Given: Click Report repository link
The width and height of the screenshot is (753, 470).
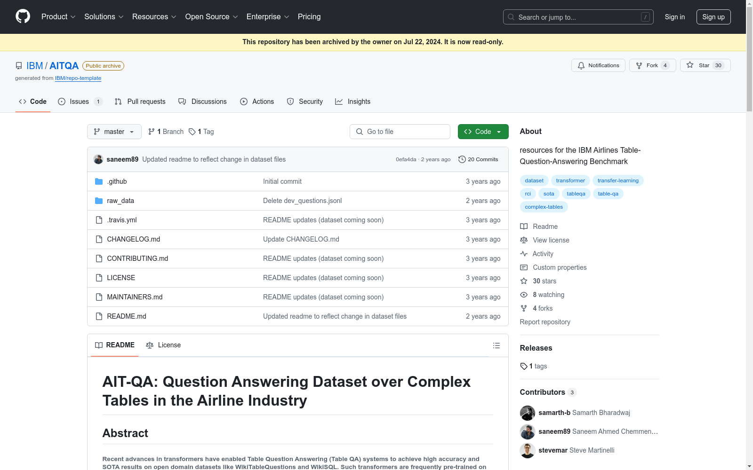Looking at the screenshot, I should 545,322.
